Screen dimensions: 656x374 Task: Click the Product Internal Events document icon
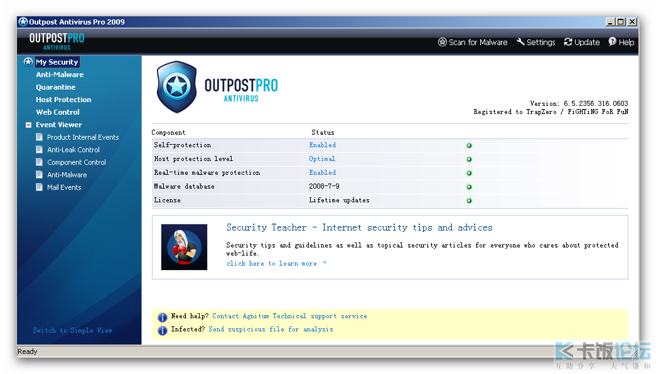point(40,137)
